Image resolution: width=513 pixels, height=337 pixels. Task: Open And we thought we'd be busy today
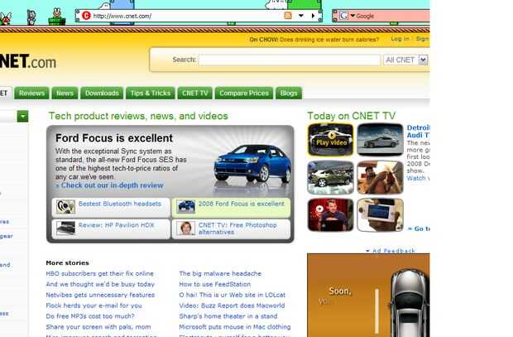(x=100, y=284)
